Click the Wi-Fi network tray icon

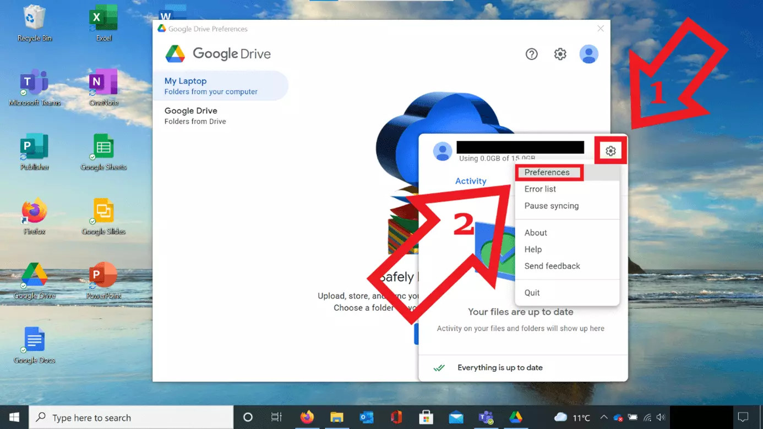point(647,417)
